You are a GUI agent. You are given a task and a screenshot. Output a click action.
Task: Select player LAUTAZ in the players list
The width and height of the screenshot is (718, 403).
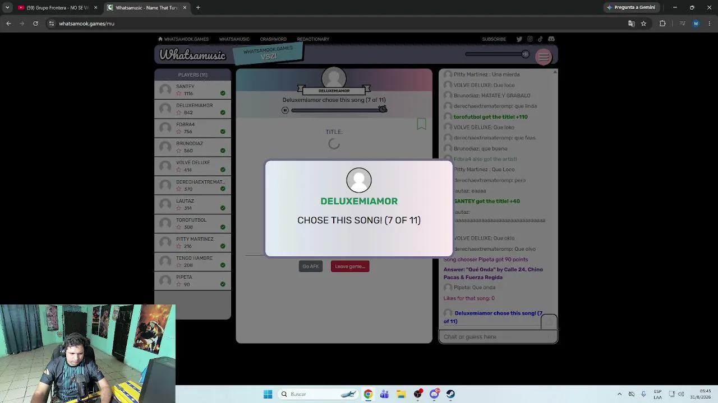click(192, 204)
